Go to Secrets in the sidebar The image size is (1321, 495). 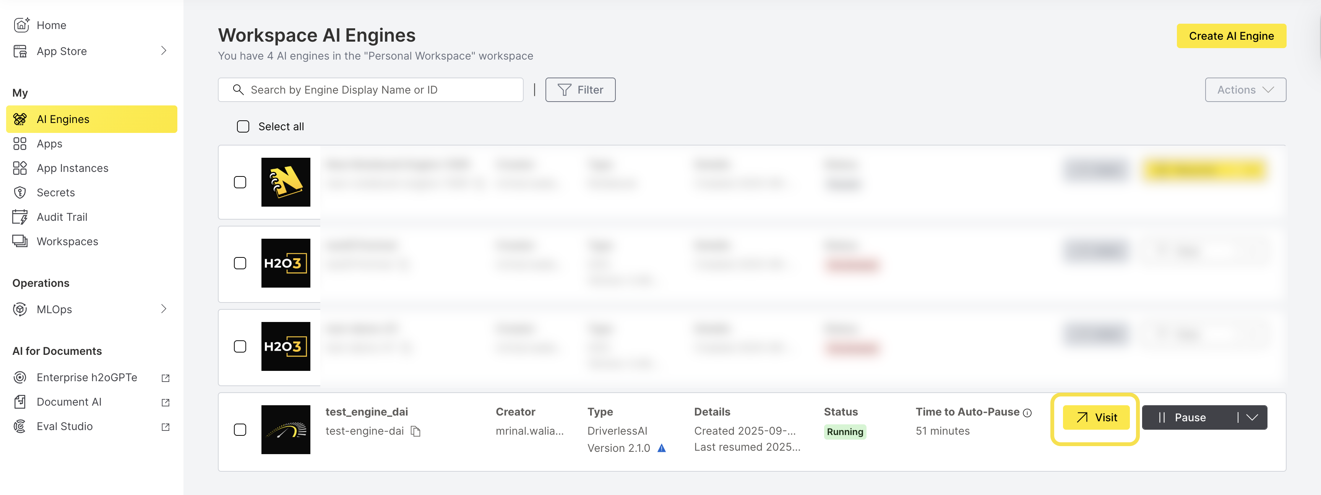click(55, 192)
